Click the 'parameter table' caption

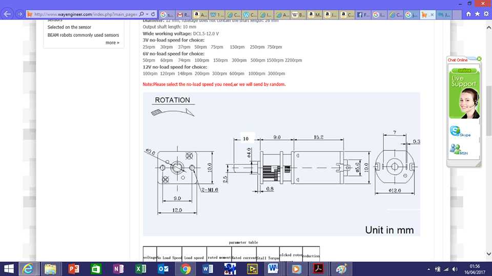243,242
